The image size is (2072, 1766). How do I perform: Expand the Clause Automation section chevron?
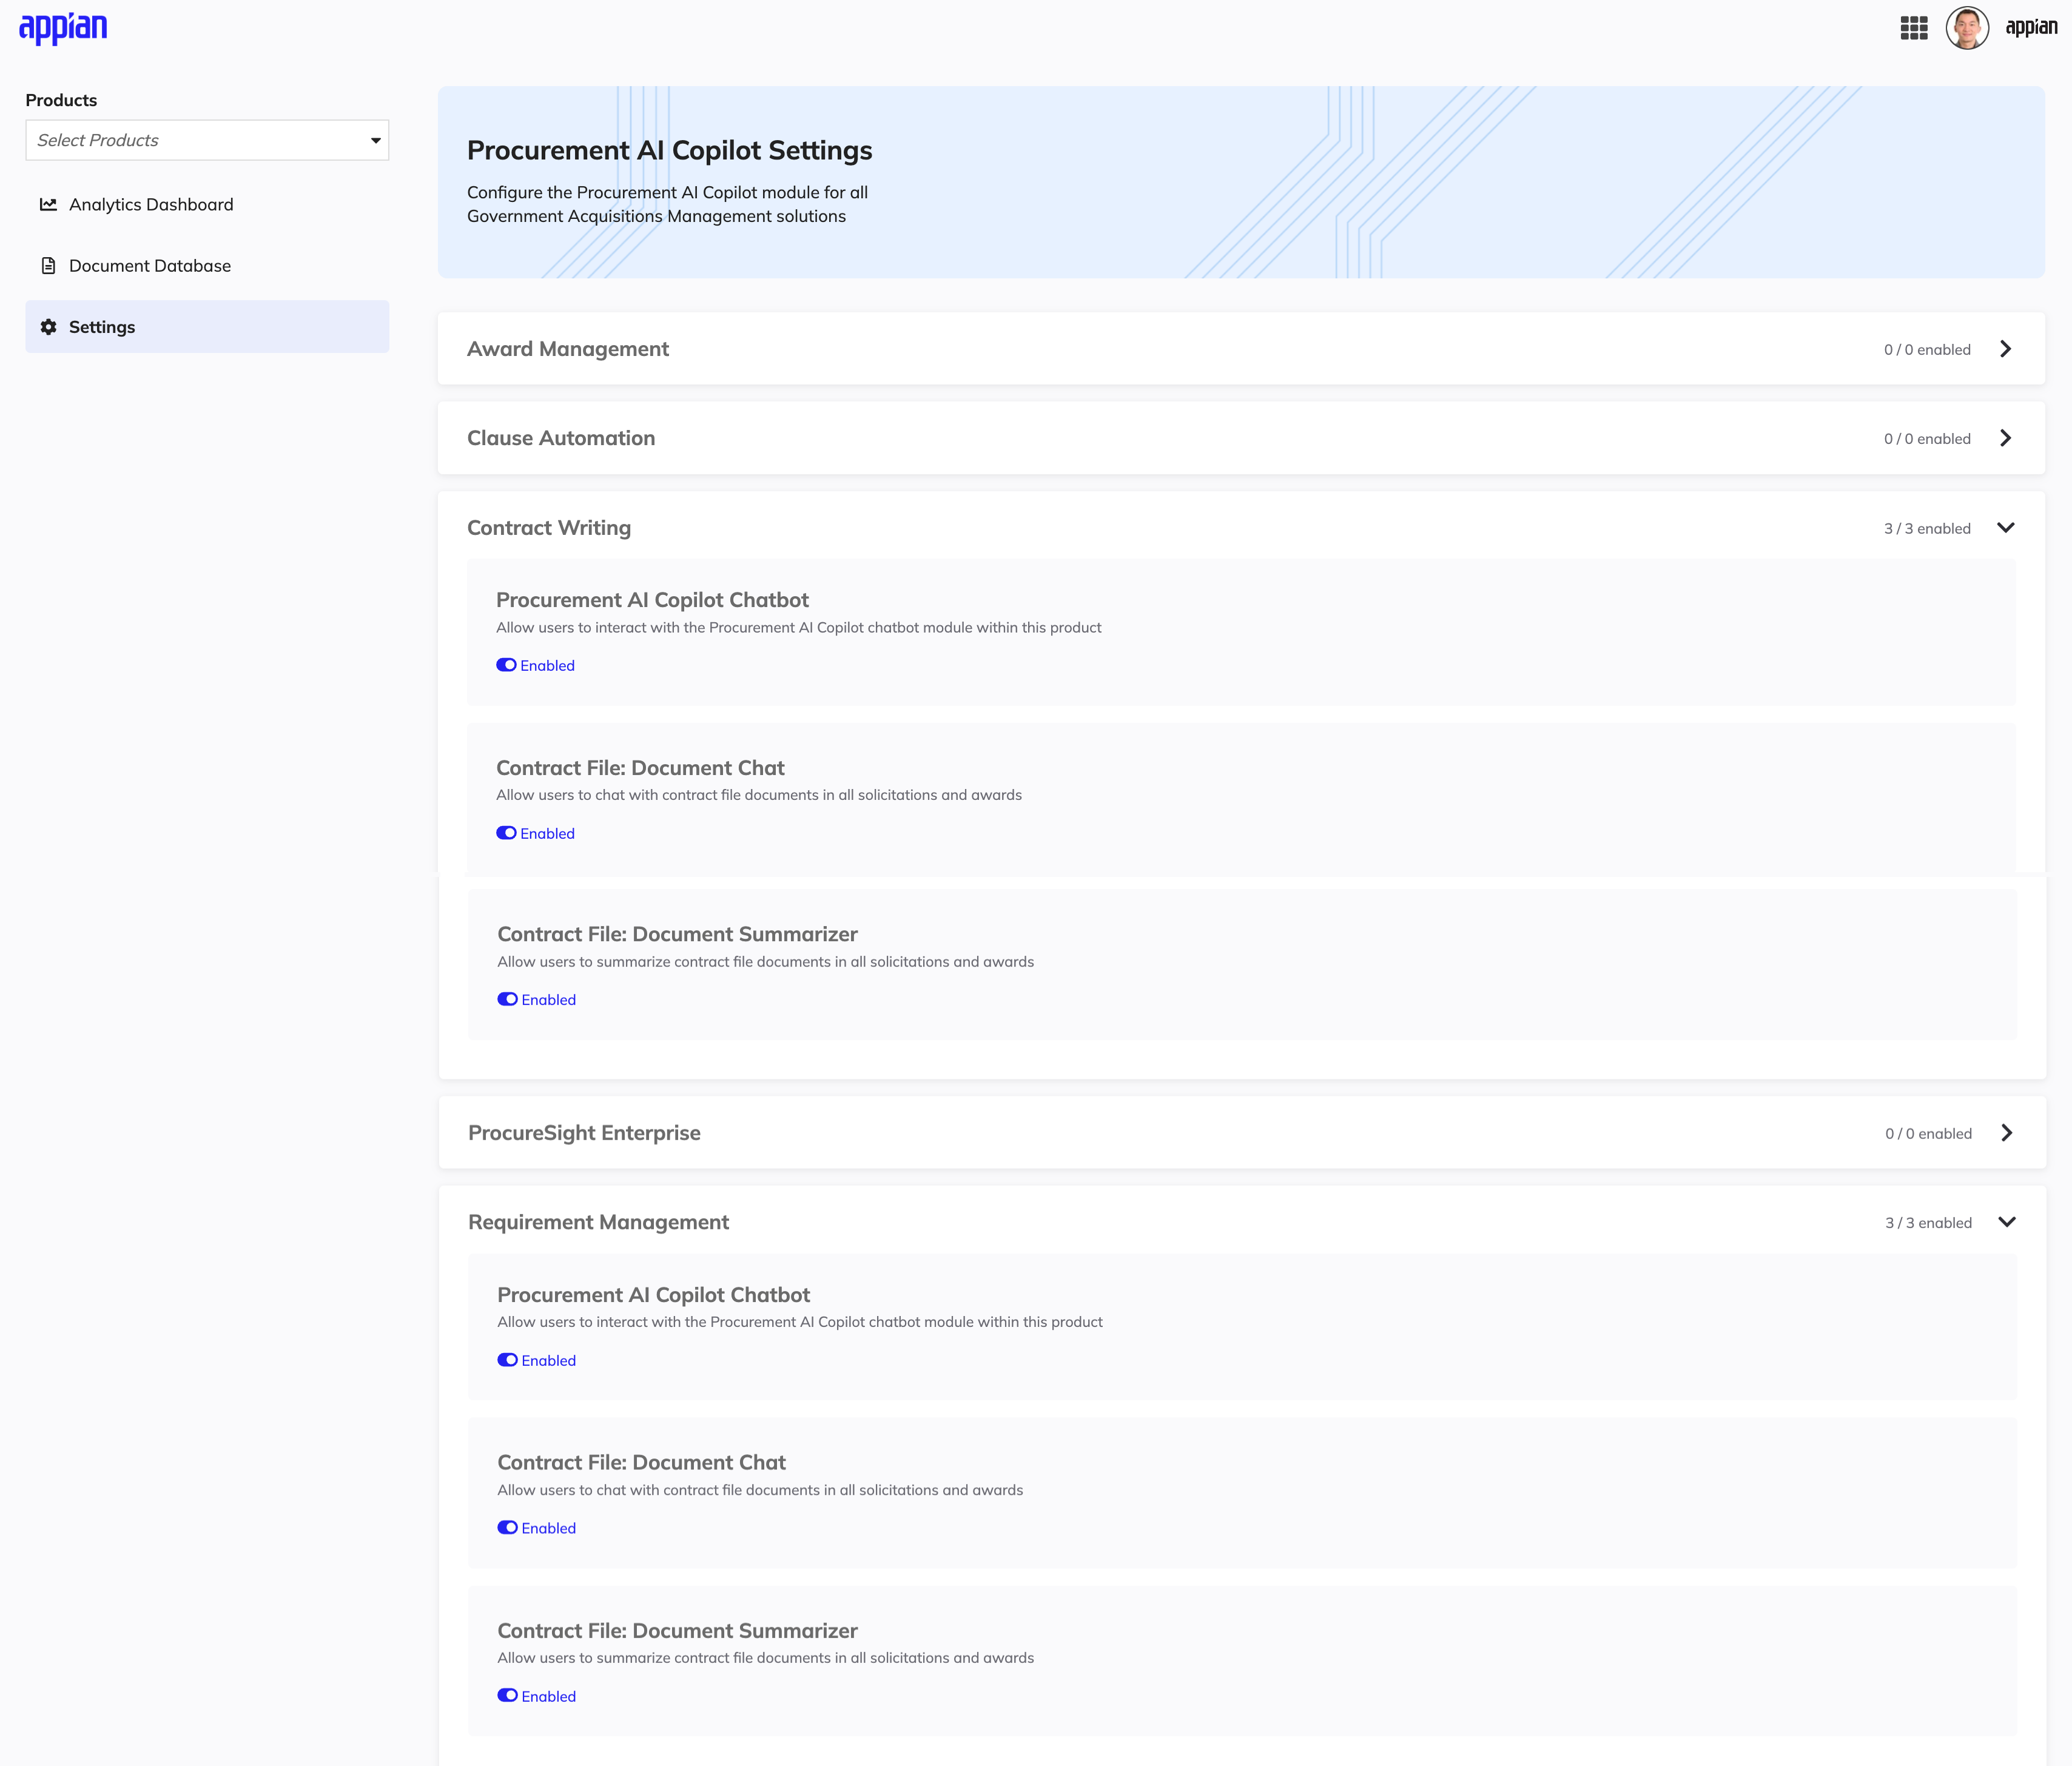(2005, 438)
